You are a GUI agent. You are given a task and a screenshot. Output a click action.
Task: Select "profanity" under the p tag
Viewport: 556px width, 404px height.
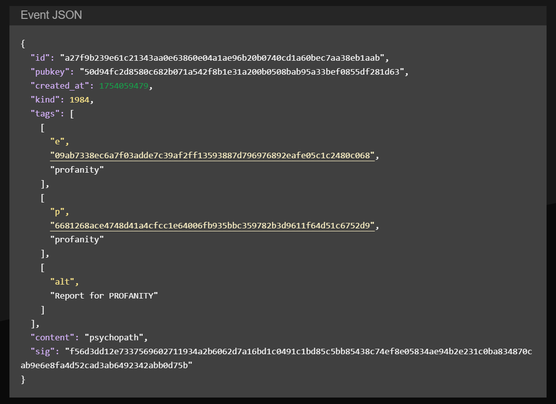coord(77,239)
